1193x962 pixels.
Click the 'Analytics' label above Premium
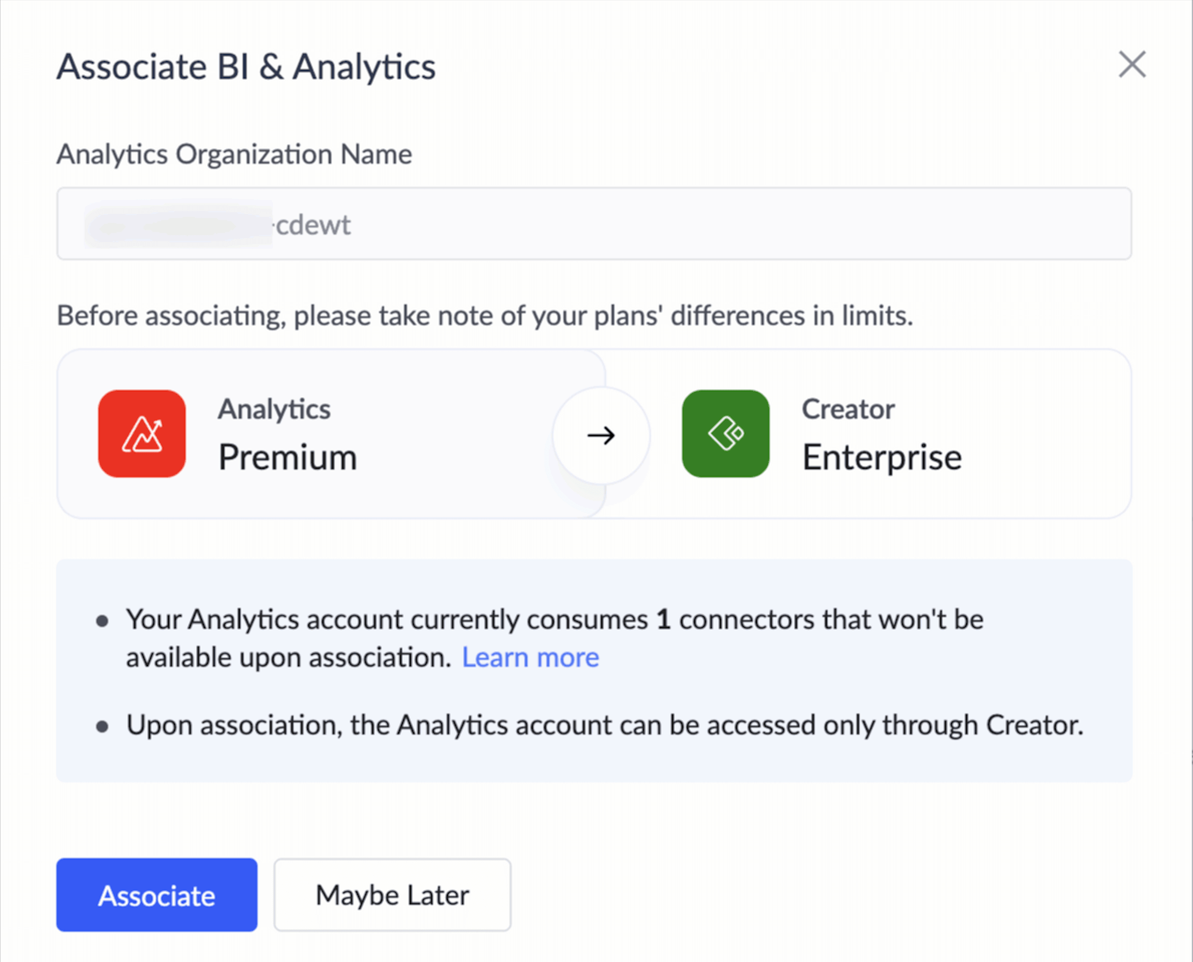click(x=274, y=410)
